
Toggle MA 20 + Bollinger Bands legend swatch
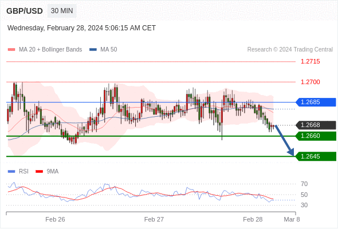point(11,50)
